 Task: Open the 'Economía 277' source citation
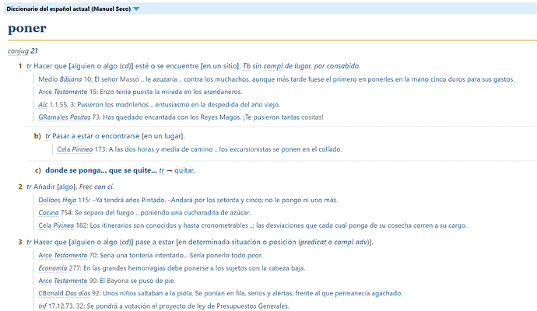(60, 268)
